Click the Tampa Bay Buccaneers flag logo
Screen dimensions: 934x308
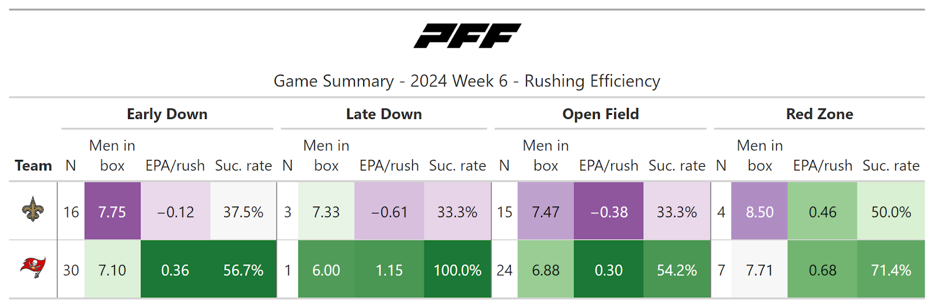pos(33,268)
